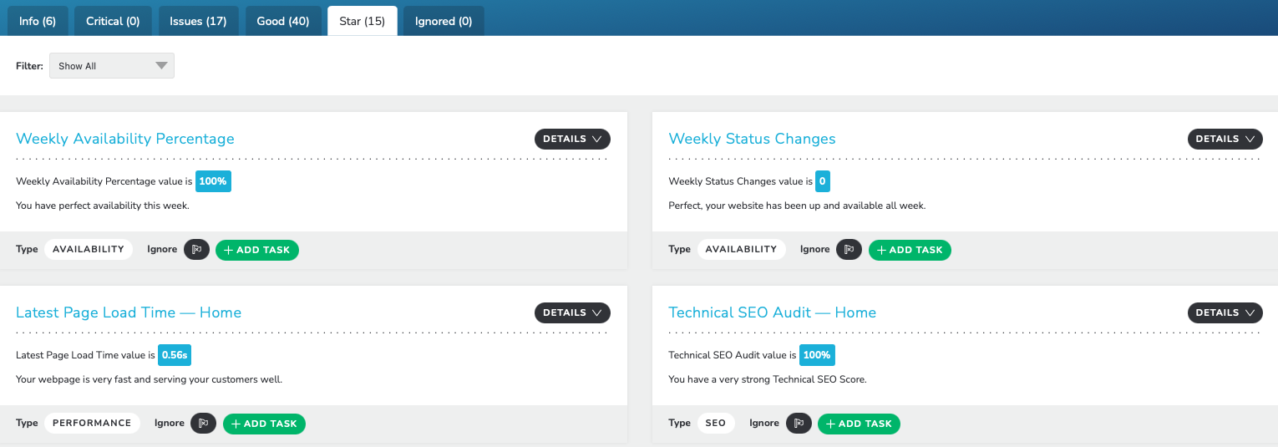Expand Details for Weekly Availability Percentage
1278x447 pixels.
tap(572, 139)
